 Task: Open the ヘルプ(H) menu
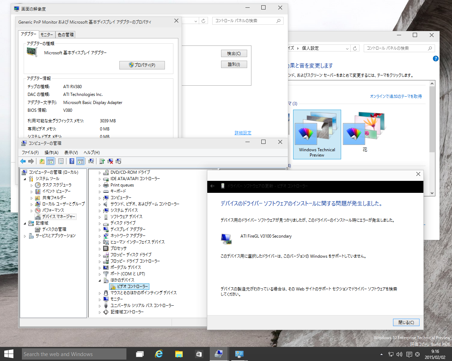[91, 152]
